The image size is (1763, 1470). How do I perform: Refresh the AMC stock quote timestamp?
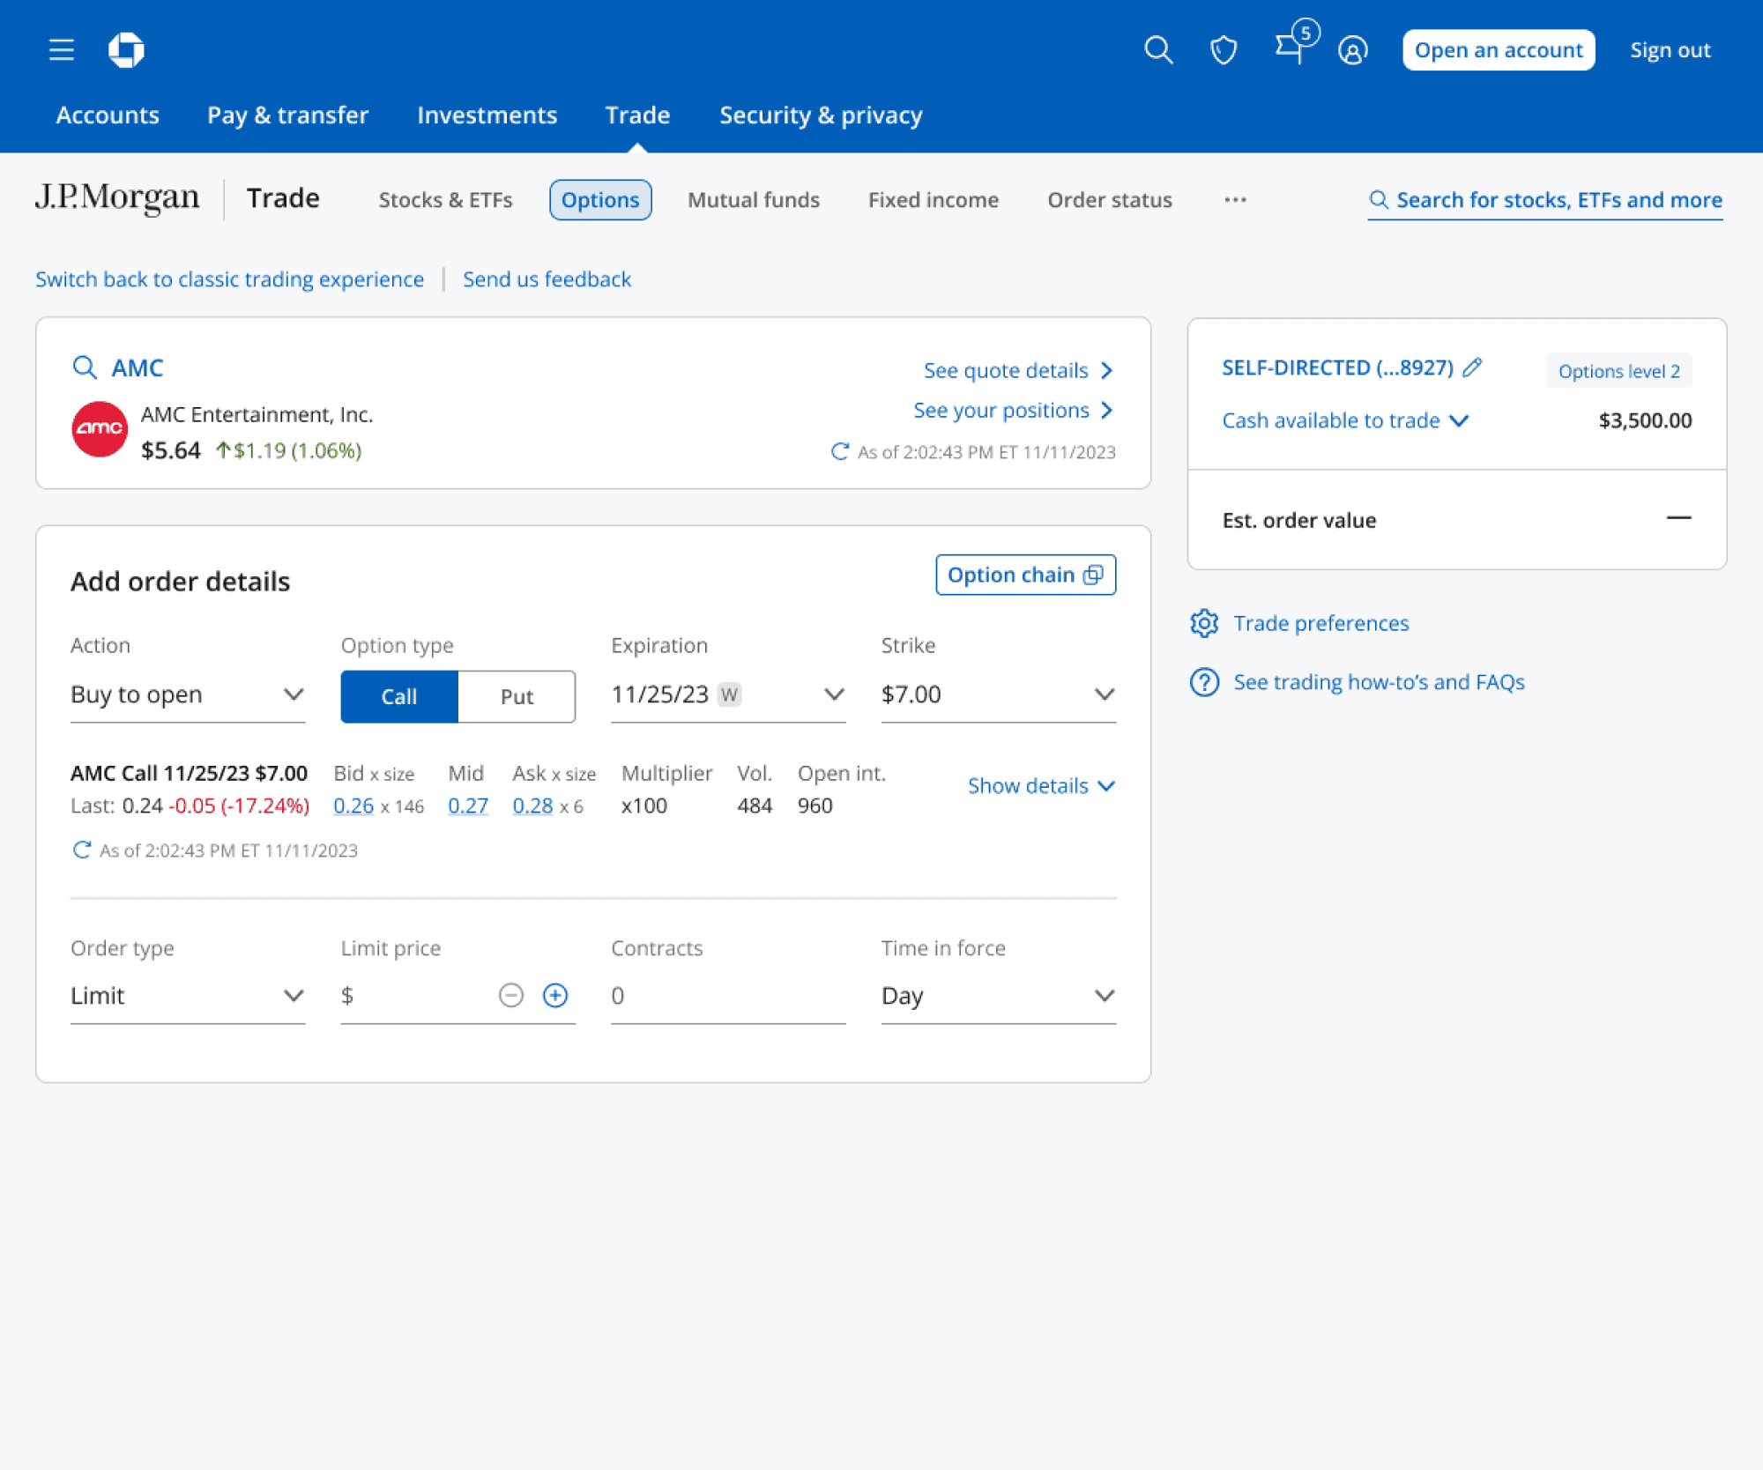click(840, 451)
